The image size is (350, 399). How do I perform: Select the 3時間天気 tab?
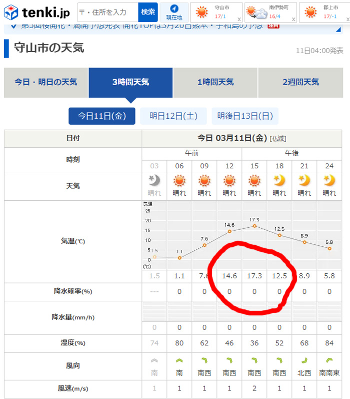pyautogui.click(x=130, y=82)
